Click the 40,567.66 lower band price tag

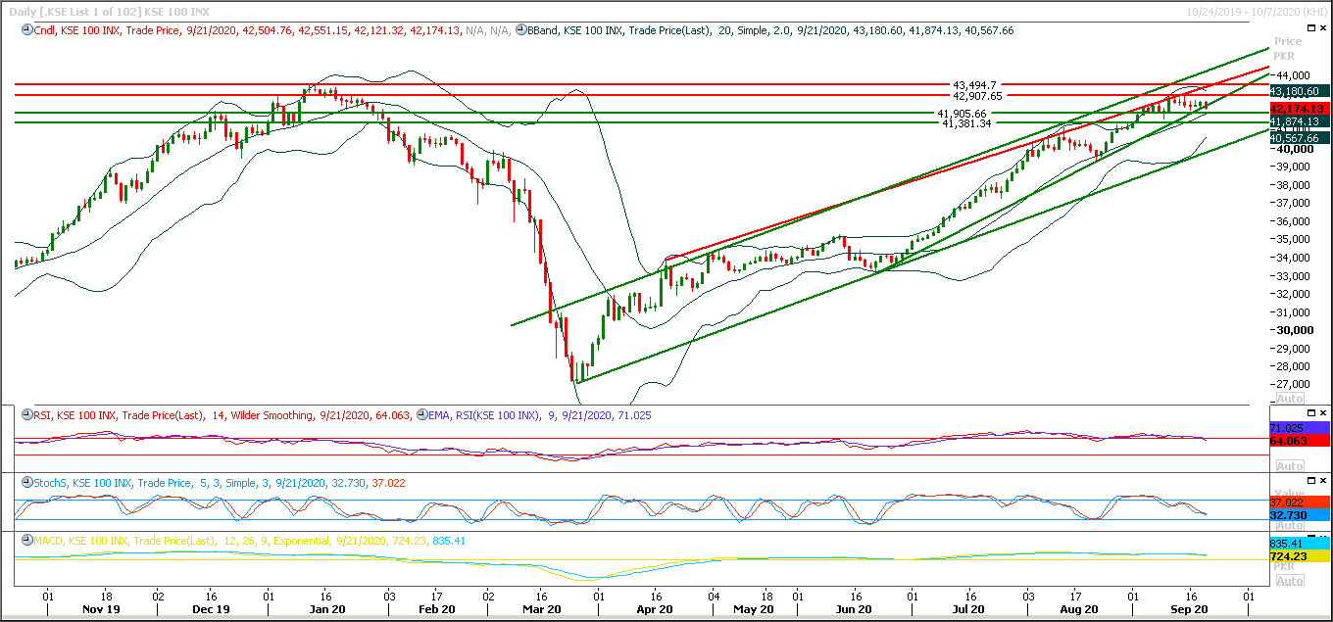pos(1298,138)
